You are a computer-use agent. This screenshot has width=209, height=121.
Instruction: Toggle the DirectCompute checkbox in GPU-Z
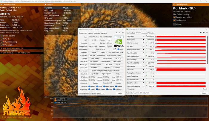104,86
